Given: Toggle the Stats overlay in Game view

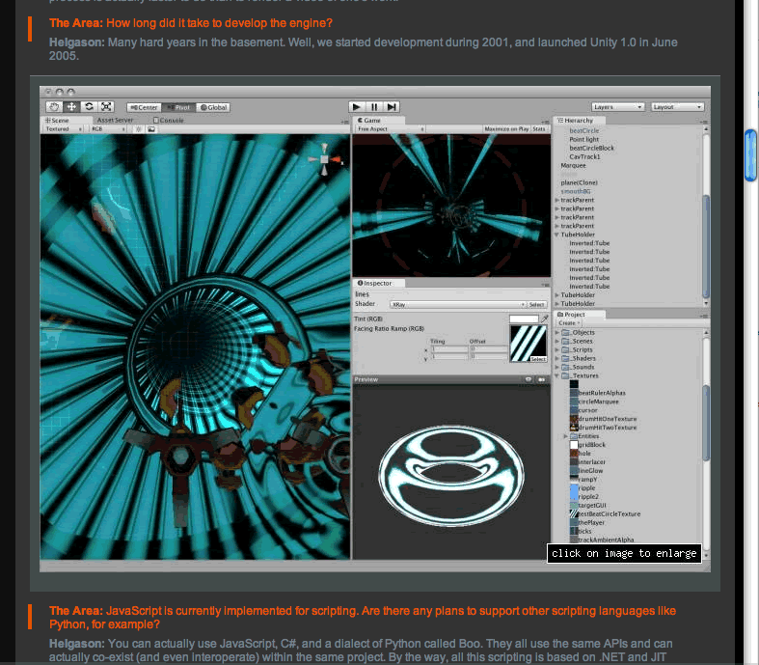Looking at the screenshot, I should coord(539,128).
